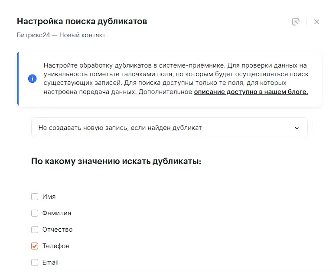Tick the 'Фамилия' checkbox

(x=35, y=213)
